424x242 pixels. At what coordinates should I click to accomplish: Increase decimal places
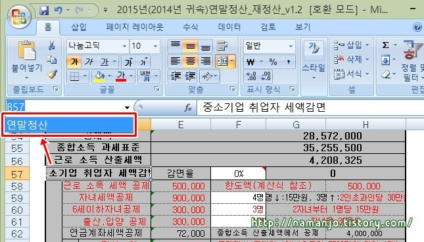(x=251, y=76)
